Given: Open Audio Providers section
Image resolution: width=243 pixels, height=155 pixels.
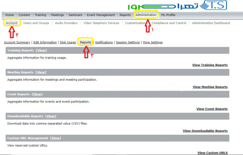Looking at the screenshot, I should 66,23.
